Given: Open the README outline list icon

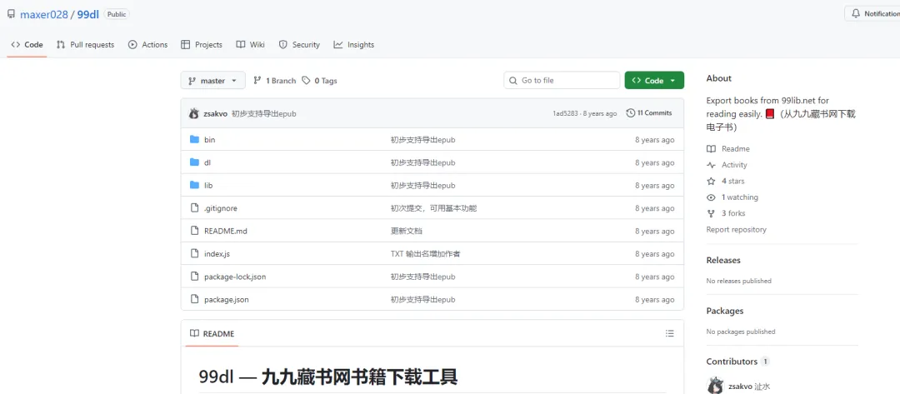Looking at the screenshot, I should (x=669, y=334).
